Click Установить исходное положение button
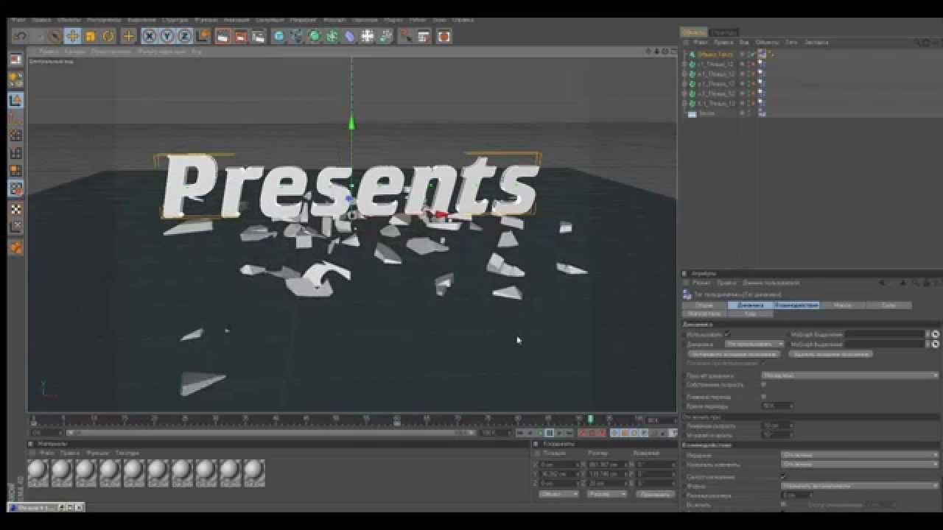This screenshot has width=943, height=530. click(x=734, y=354)
